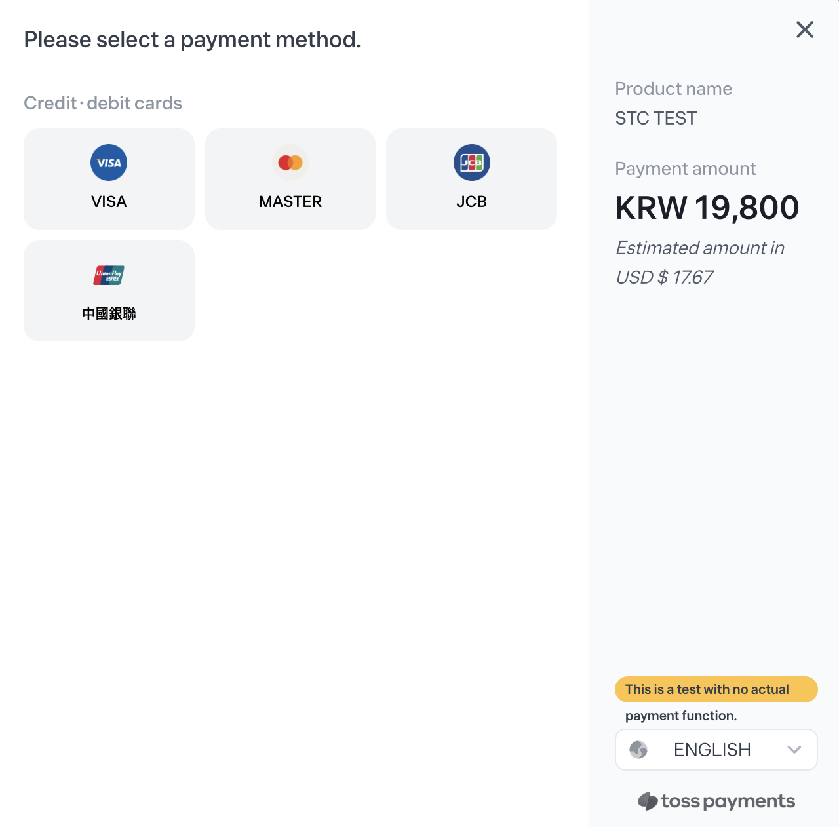
Task: Click the toss payments logo
Action: [716, 801]
